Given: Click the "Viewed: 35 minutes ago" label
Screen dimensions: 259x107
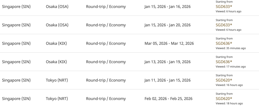Looking at the screenshot, I should [x=230, y=48].
